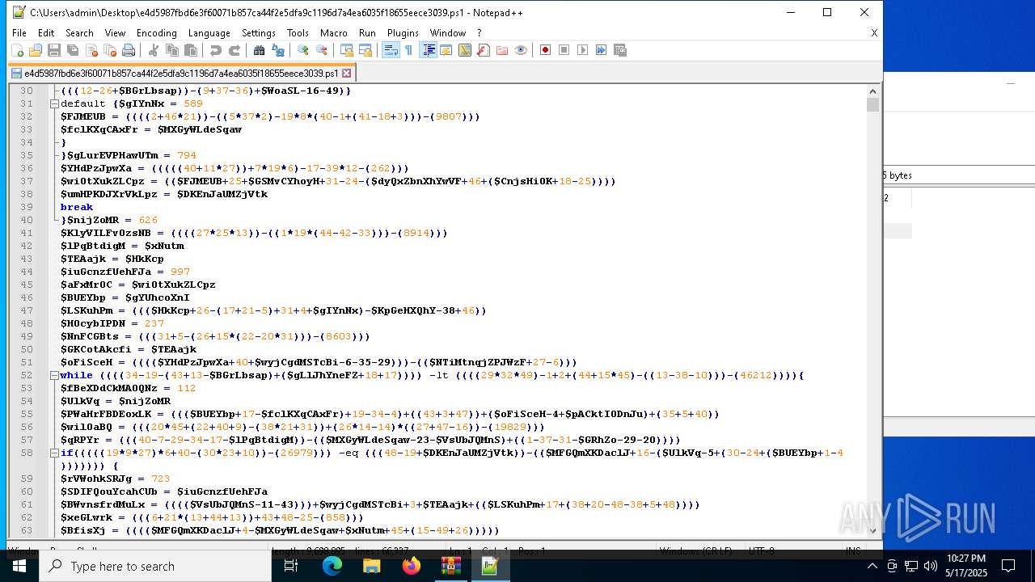The width and height of the screenshot is (1035, 582).
Task: Open the Plugins menu
Action: [403, 33]
